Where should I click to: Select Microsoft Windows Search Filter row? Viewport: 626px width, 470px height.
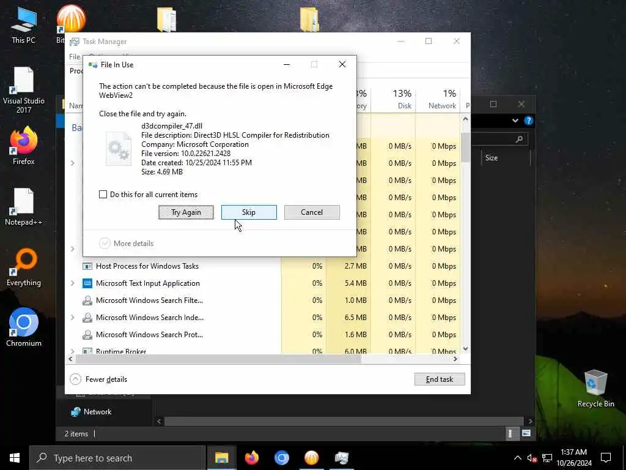(263, 300)
